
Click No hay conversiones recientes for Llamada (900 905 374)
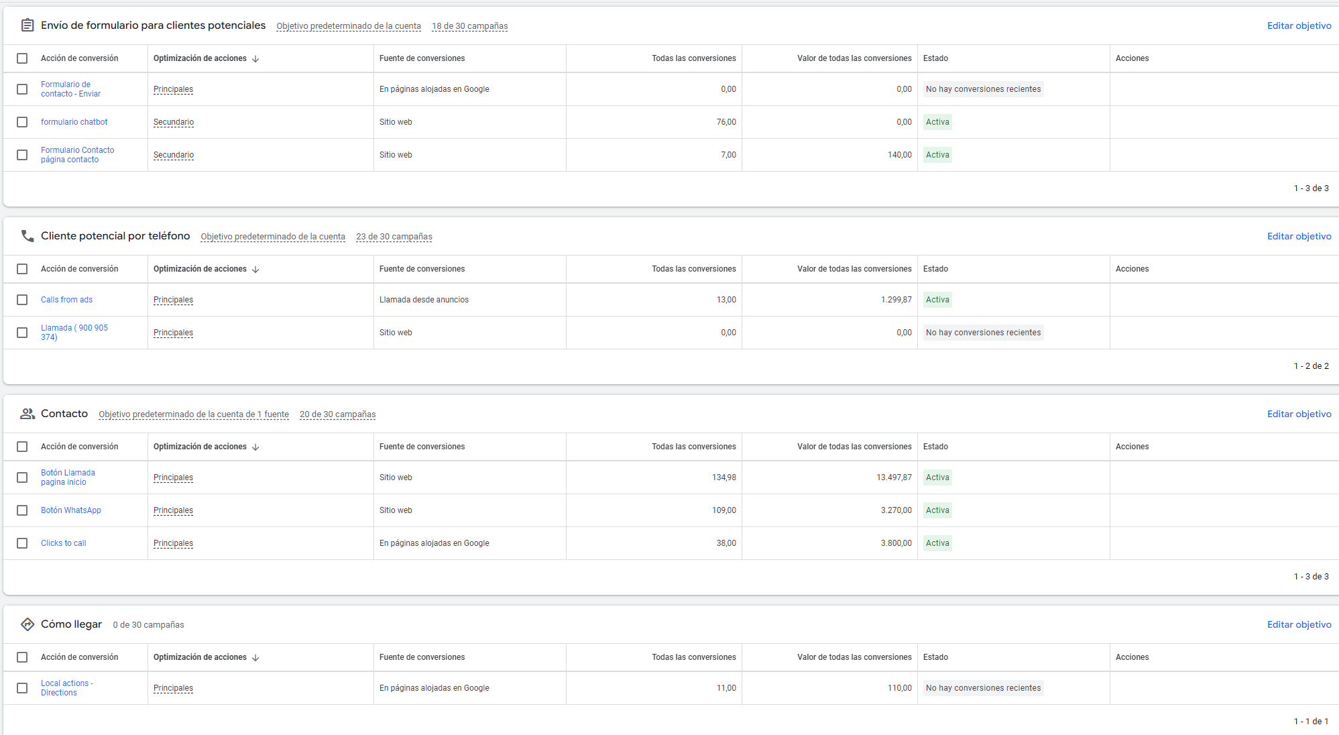click(x=983, y=333)
